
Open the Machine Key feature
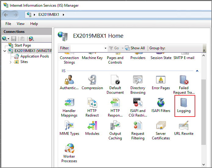92,57
